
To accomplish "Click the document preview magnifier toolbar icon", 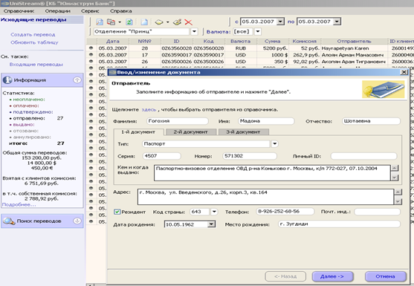I will tap(100, 22).
